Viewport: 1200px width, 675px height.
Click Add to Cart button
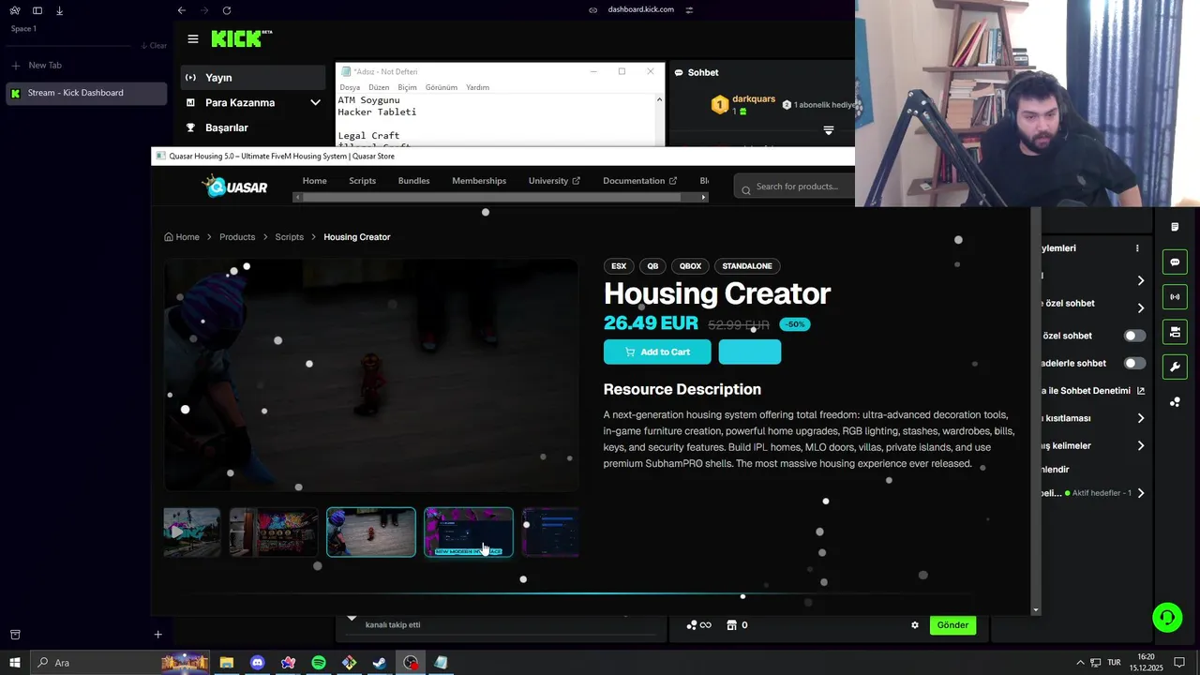click(657, 352)
